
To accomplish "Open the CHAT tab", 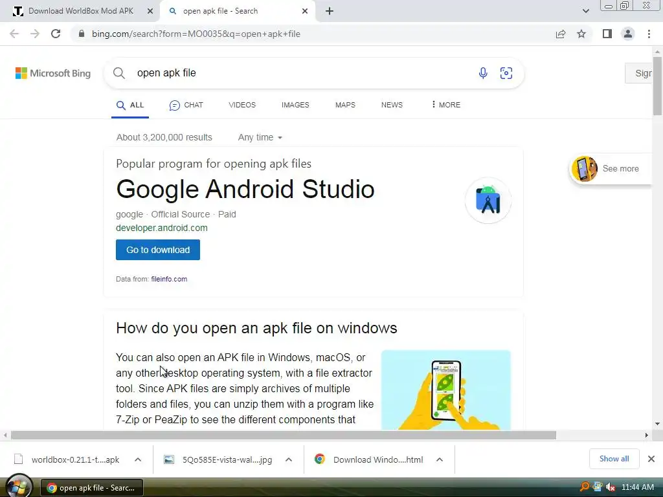I will click(x=186, y=105).
